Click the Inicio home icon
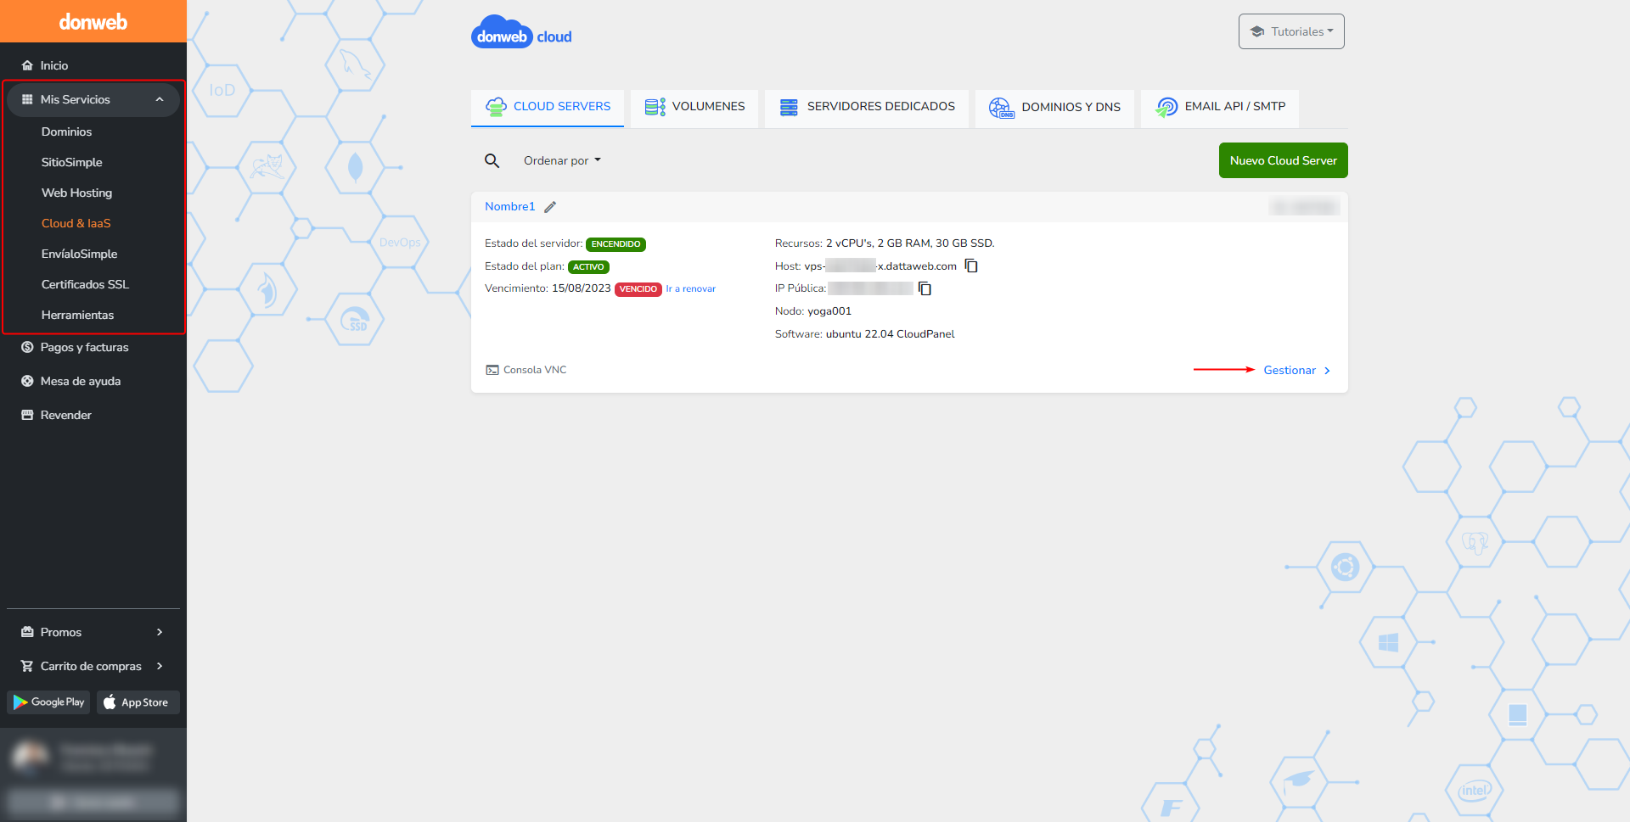The height and width of the screenshot is (822, 1630). 27,65
